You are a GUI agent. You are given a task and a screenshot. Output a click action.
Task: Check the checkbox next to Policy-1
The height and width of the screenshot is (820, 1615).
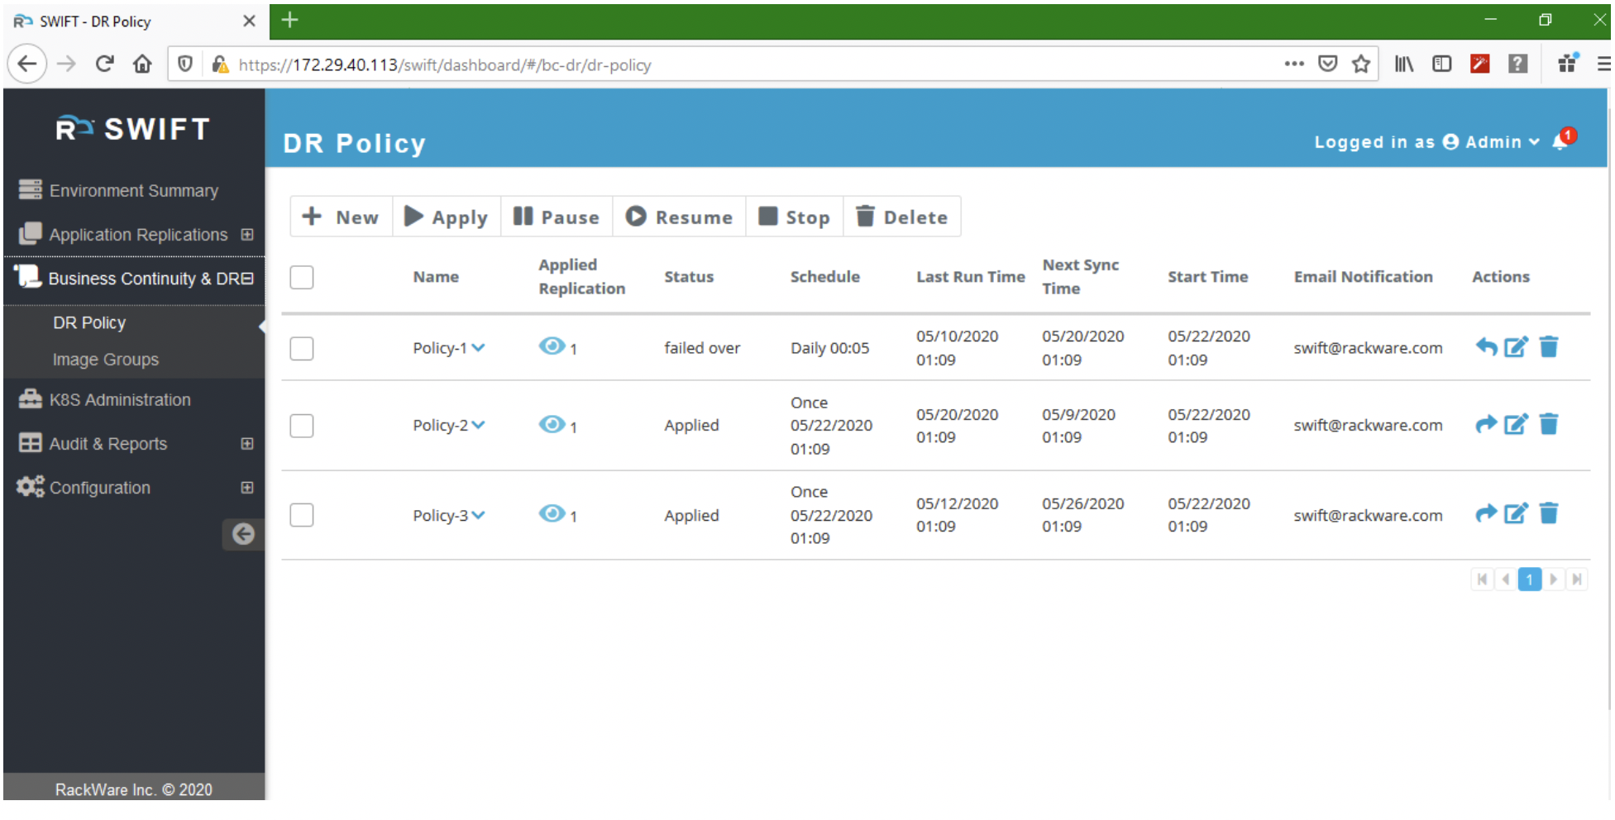tap(301, 348)
